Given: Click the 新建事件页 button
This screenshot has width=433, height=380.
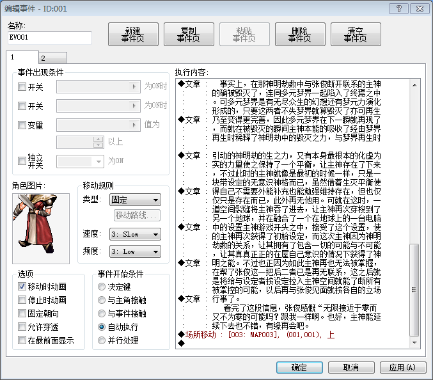Looking at the screenshot, I should pyautogui.click(x=133, y=35).
